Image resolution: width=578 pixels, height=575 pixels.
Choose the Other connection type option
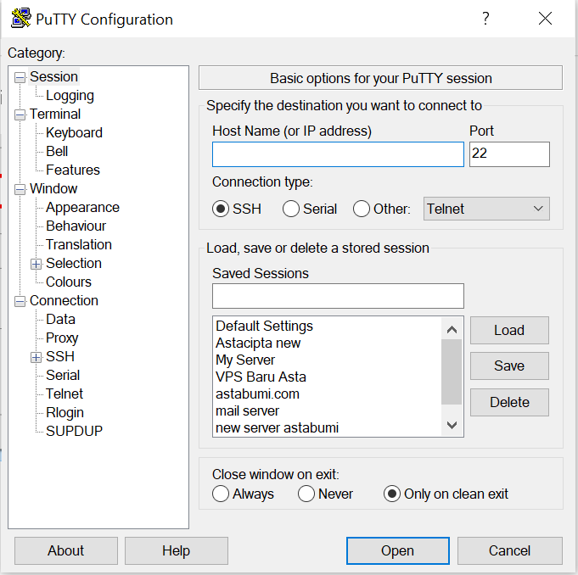click(362, 209)
